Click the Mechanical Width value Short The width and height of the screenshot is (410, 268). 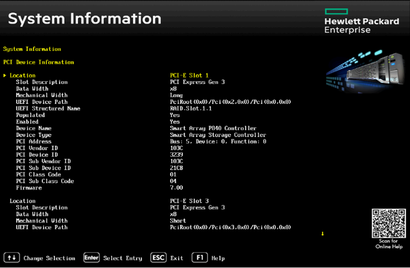tap(178, 221)
